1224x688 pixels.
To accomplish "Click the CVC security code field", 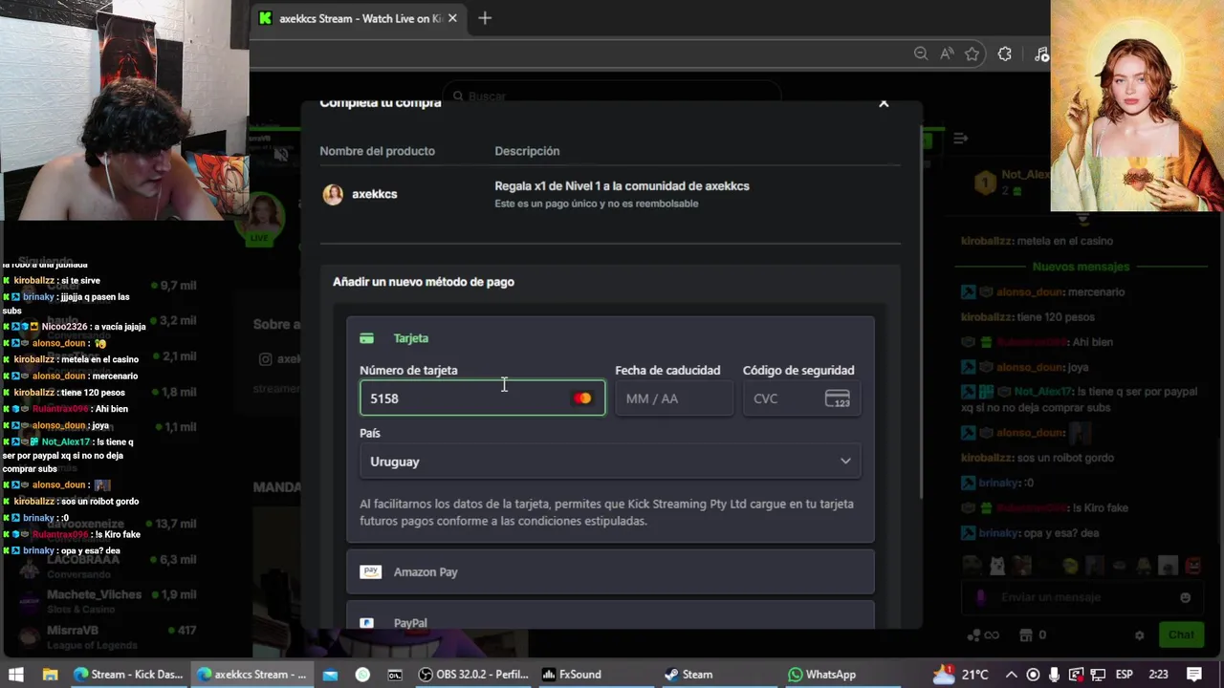I will 801,398.
